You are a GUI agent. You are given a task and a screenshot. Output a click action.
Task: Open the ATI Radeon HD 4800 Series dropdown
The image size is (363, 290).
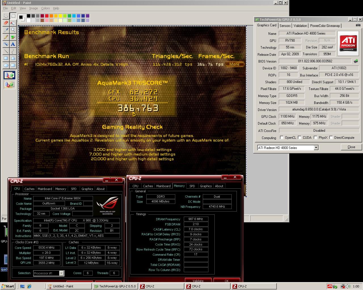coord(316,148)
